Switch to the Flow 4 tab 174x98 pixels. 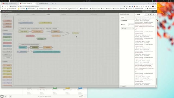pos(53,14)
